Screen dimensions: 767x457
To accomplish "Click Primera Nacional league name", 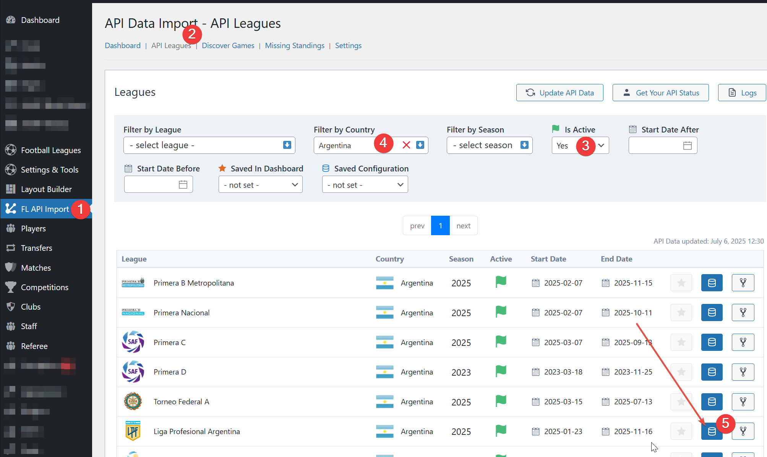I will [x=182, y=313].
